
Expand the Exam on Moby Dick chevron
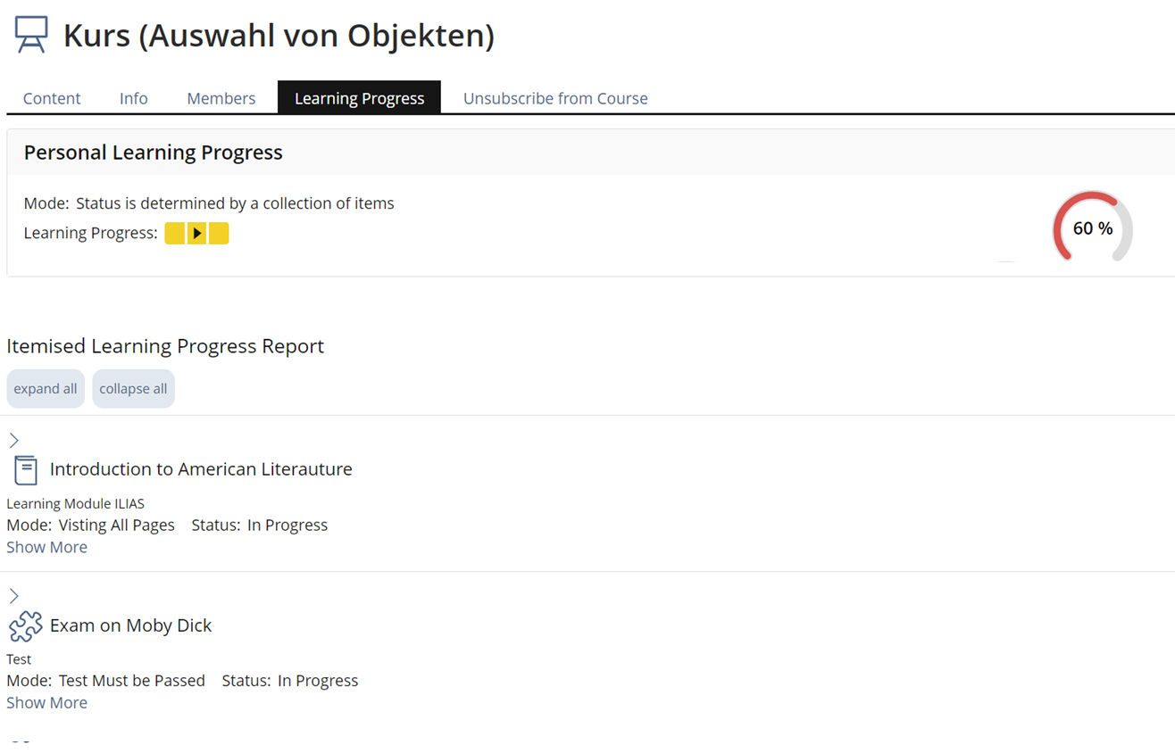[14, 596]
